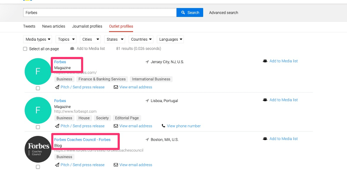Click the Forbes Coaches Council logo thumbnail

[38, 149]
